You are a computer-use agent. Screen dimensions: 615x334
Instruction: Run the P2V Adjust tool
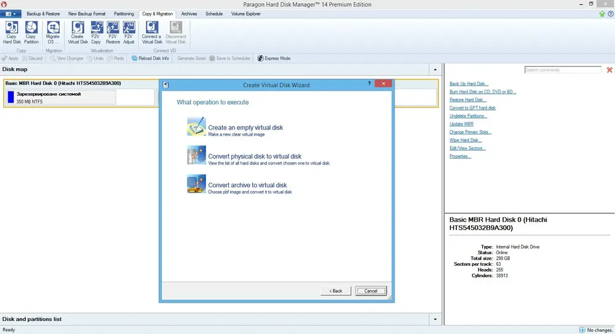pyautogui.click(x=129, y=33)
